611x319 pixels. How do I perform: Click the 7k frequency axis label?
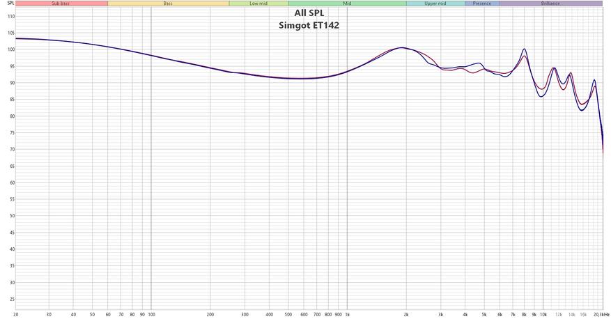[513, 314]
